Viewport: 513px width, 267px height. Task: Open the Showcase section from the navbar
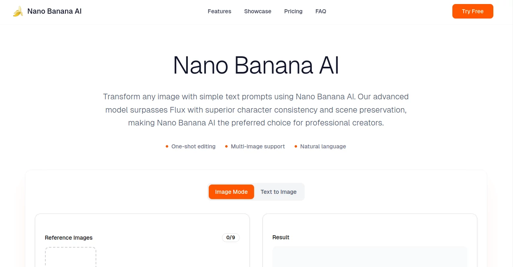(257, 11)
